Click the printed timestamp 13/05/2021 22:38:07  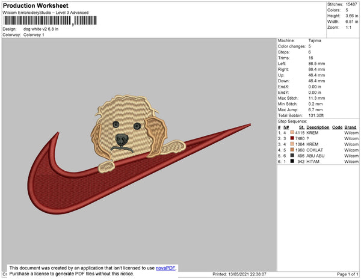[x=247, y=274]
